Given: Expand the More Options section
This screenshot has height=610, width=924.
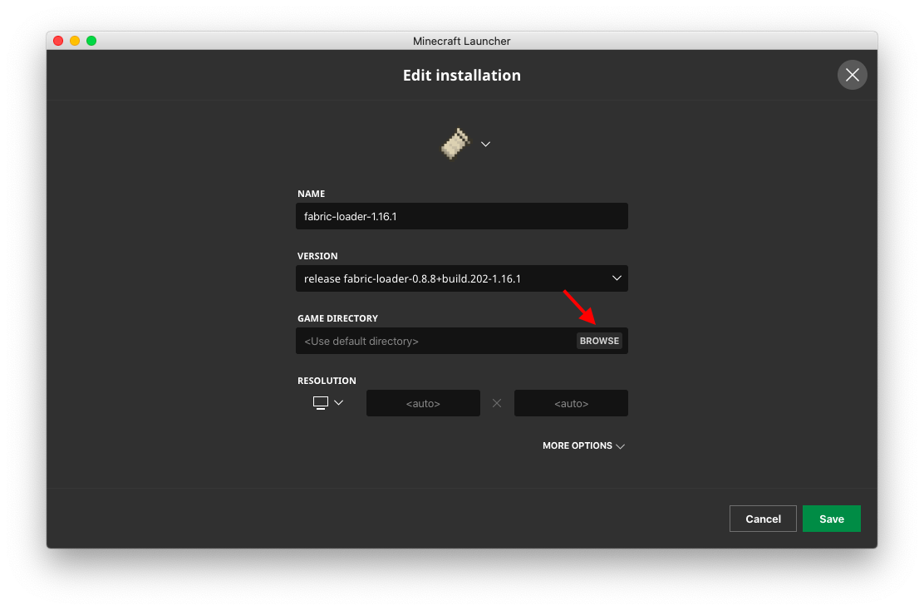Looking at the screenshot, I should point(577,446).
